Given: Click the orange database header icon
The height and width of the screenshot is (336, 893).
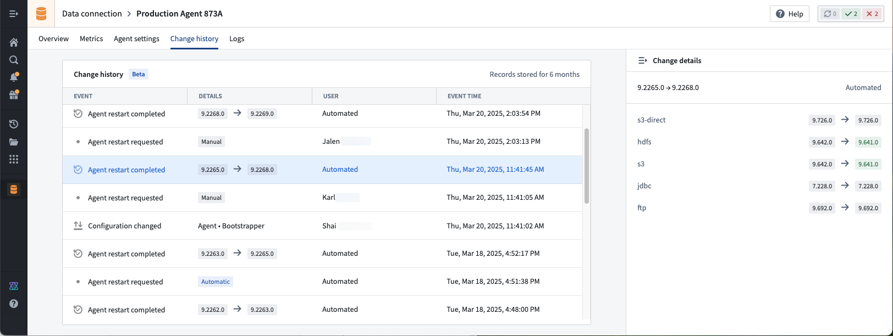Looking at the screenshot, I should click(x=41, y=14).
